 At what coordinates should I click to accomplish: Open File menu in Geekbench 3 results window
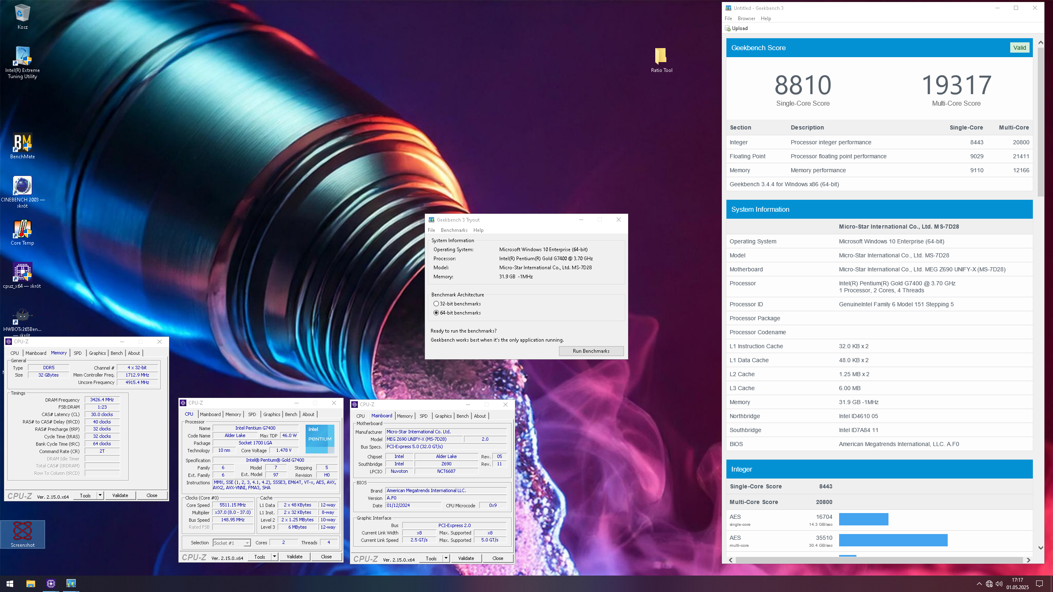[x=728, y=18]
